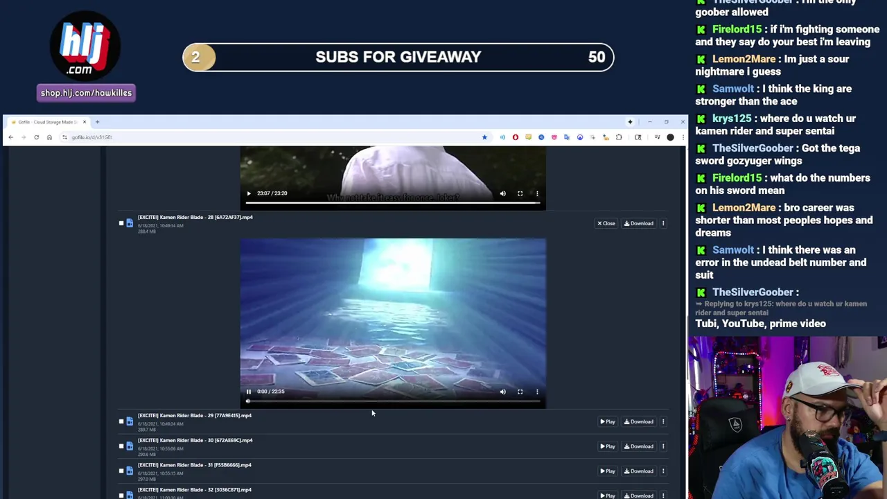887x499 pixels.
Task: Click the Blade 29 file type icon
Action: [x=130, y=421]
